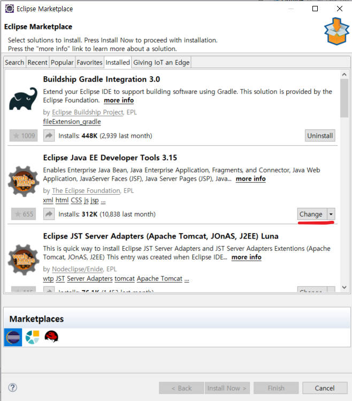This screenshot has width=352, height=401.
Task: Click the JST Server Adapters web tools logo
Action: tap(24, 260)
